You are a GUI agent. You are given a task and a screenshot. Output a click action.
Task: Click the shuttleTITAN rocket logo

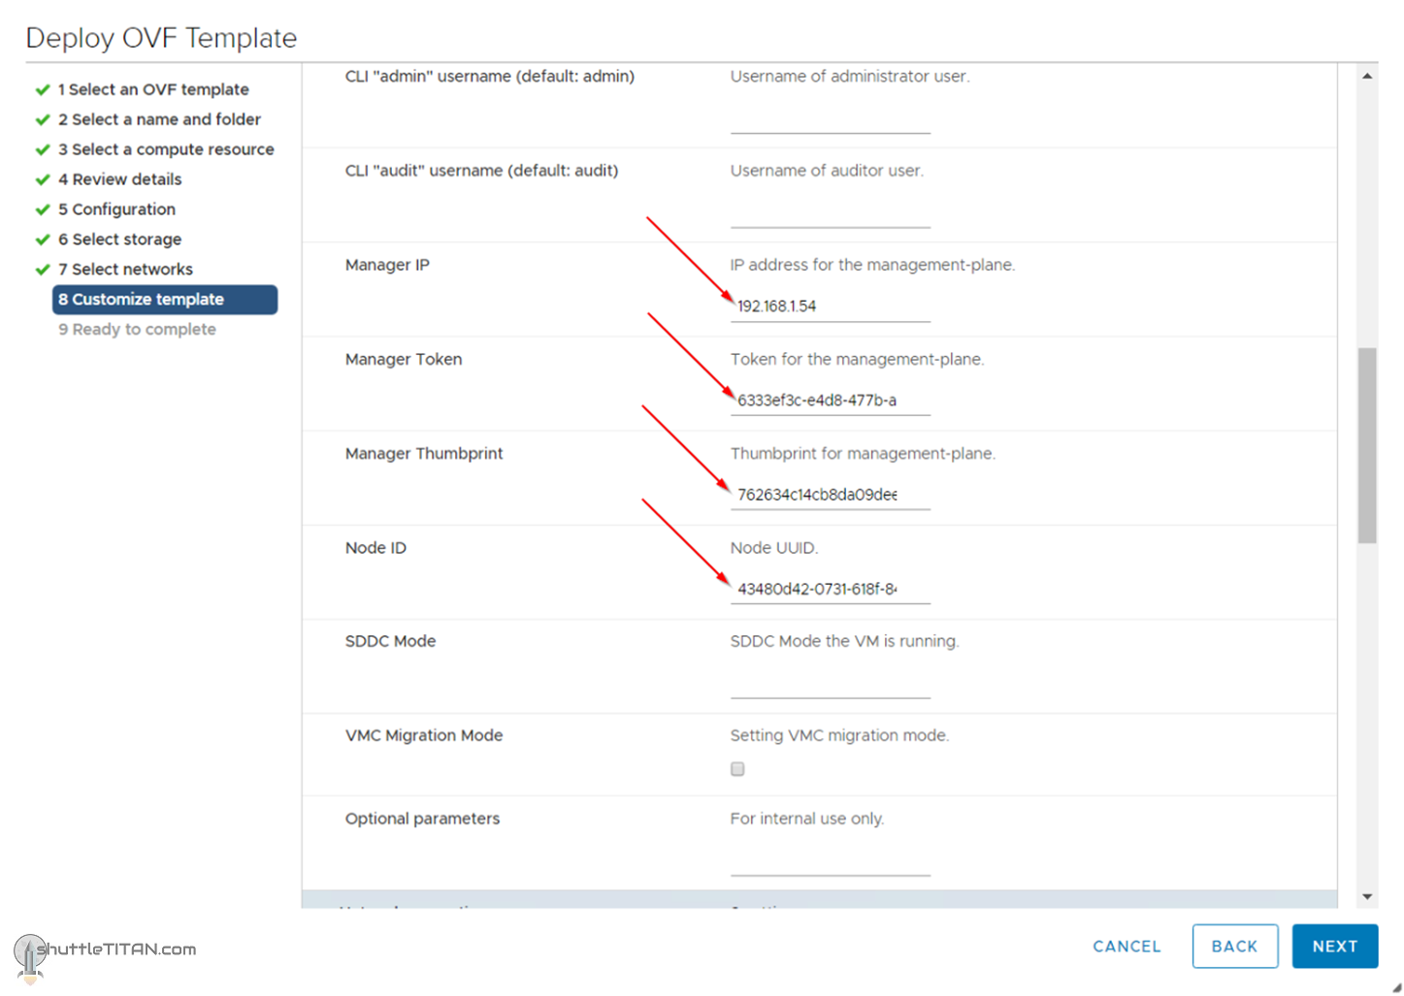(29, 958)
